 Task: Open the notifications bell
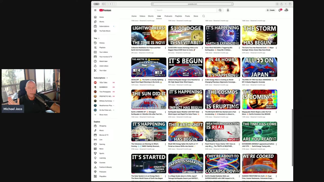tap(280, 10)
